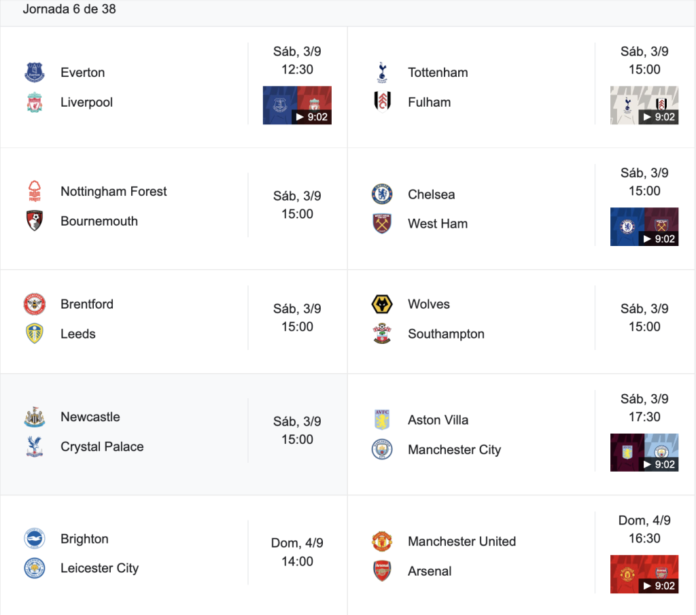Click the Everton club crest
Screen dimensions: 696x615
coord(34,72)
